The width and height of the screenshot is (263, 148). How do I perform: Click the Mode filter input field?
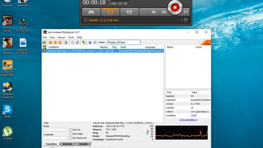coord(56,129)
